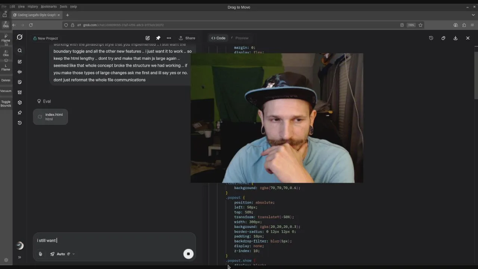Open the browser hamburger menu
Viewport: 478px width, 269px height.
point(472,25)
